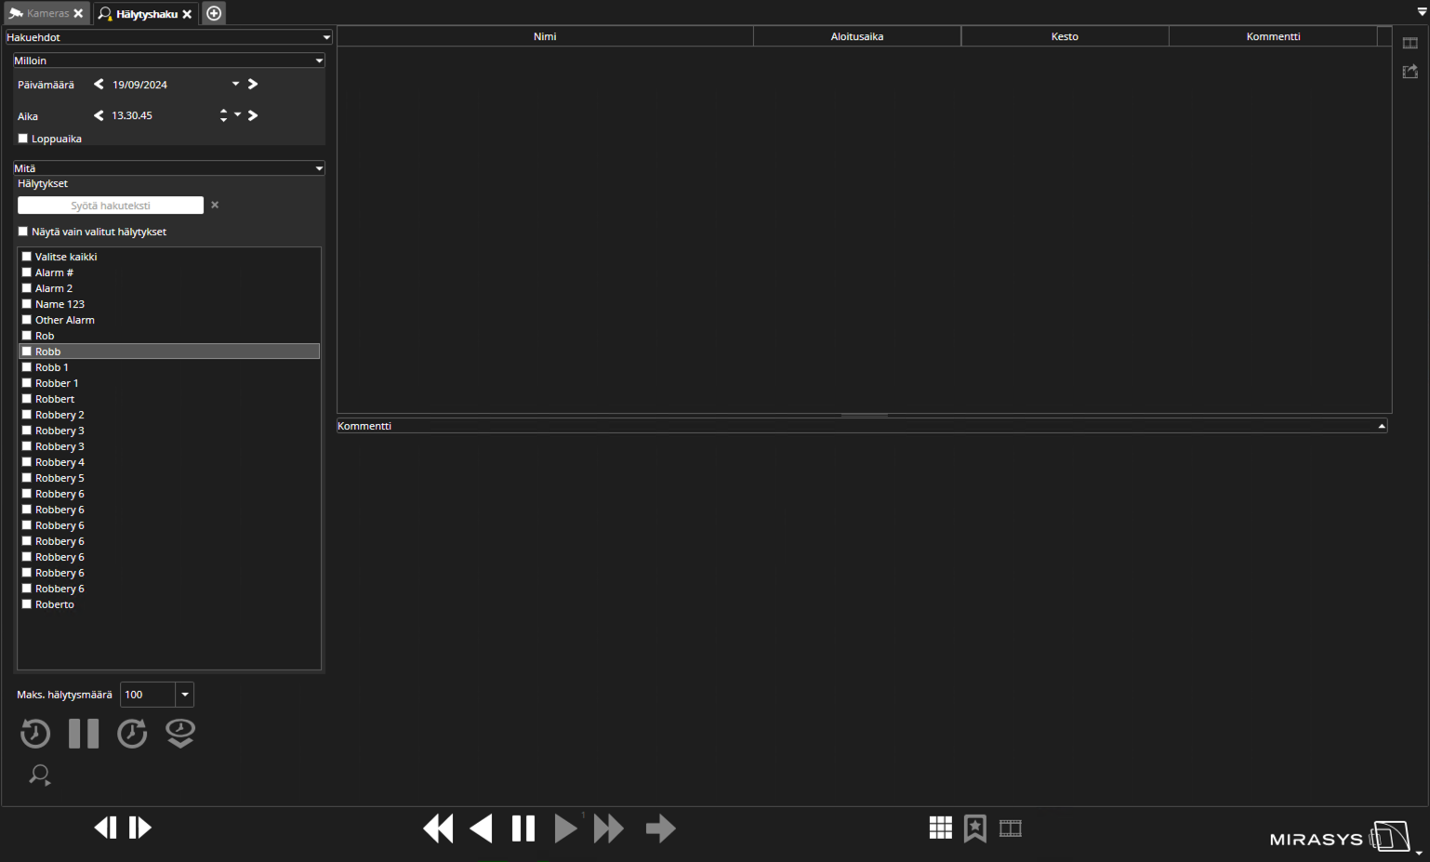
Task: Click the magnifier search icon below playback icons
Action: point(39,775)
